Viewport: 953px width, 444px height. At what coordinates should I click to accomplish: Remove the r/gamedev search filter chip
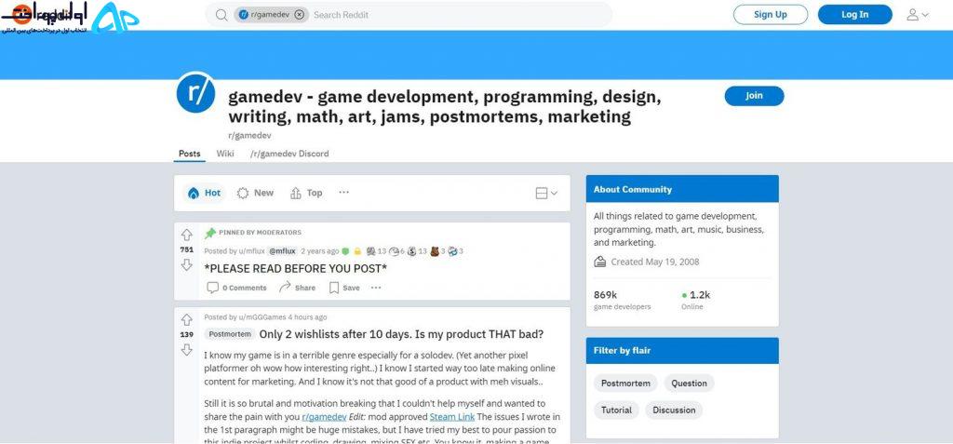299,15
